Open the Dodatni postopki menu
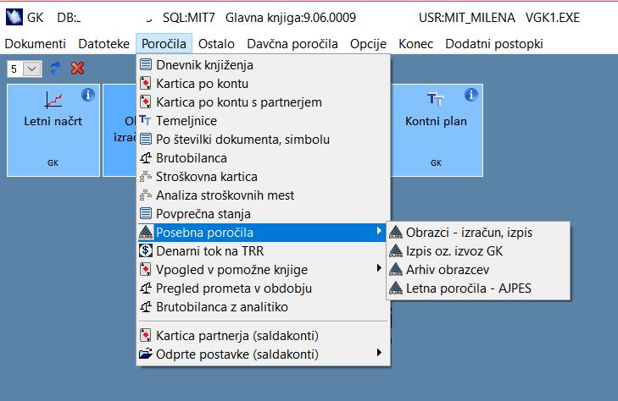The height and width of the screenshot is (401, 618). [x=494, y=44]
